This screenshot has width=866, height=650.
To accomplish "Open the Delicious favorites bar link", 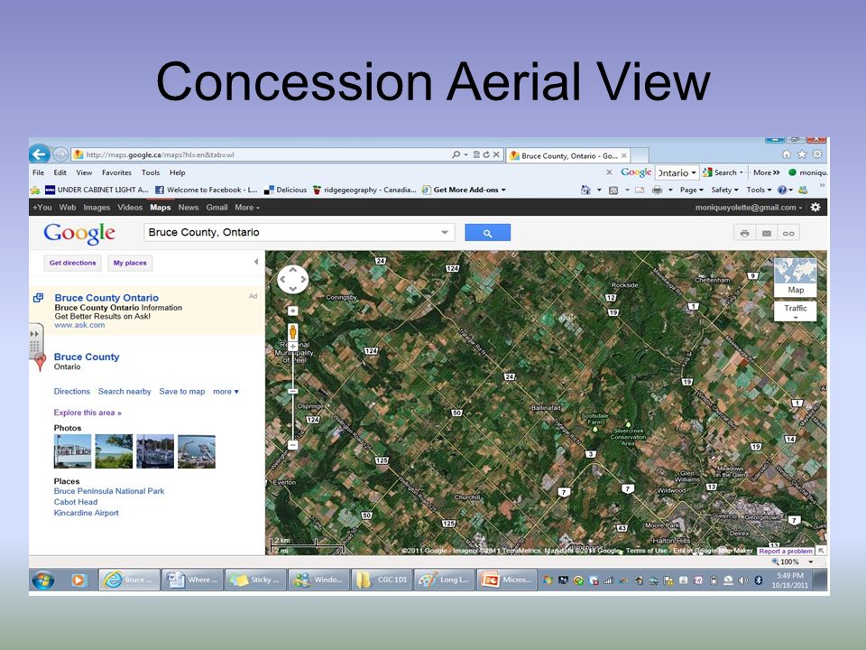I will pos(286,190).
